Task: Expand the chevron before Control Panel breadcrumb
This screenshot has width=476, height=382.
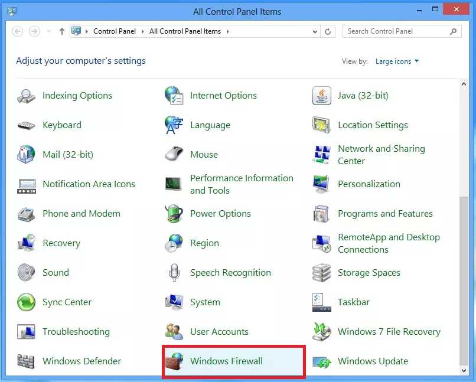Action: [x=87, y=31]
